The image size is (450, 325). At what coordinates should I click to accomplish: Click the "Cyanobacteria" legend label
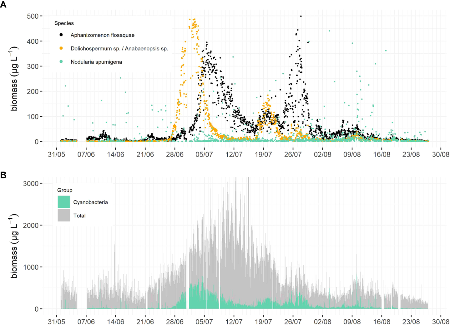click(90, 202)
